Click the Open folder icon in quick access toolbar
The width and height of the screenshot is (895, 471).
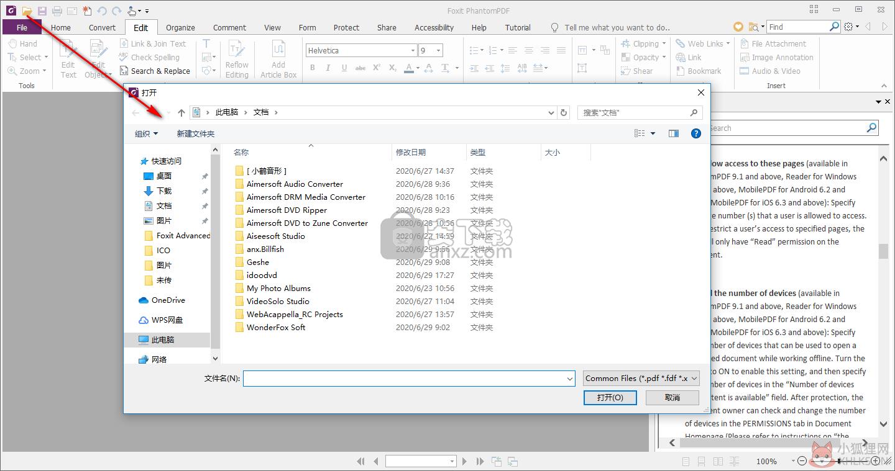[x=27, y=11]
